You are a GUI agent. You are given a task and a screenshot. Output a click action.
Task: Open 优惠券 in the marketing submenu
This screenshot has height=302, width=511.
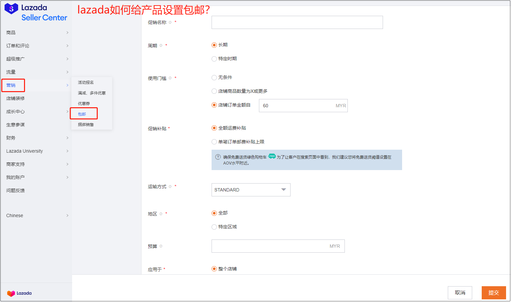tap(84, 104)
